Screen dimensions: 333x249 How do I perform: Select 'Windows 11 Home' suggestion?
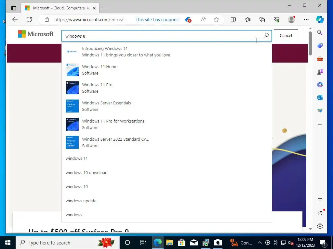pyautogui.click(x=167, y=70)
